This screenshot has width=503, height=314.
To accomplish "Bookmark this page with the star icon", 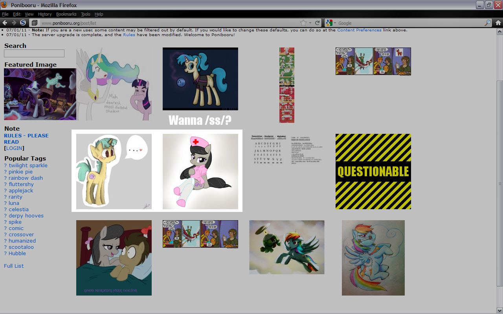I will 303,23.
